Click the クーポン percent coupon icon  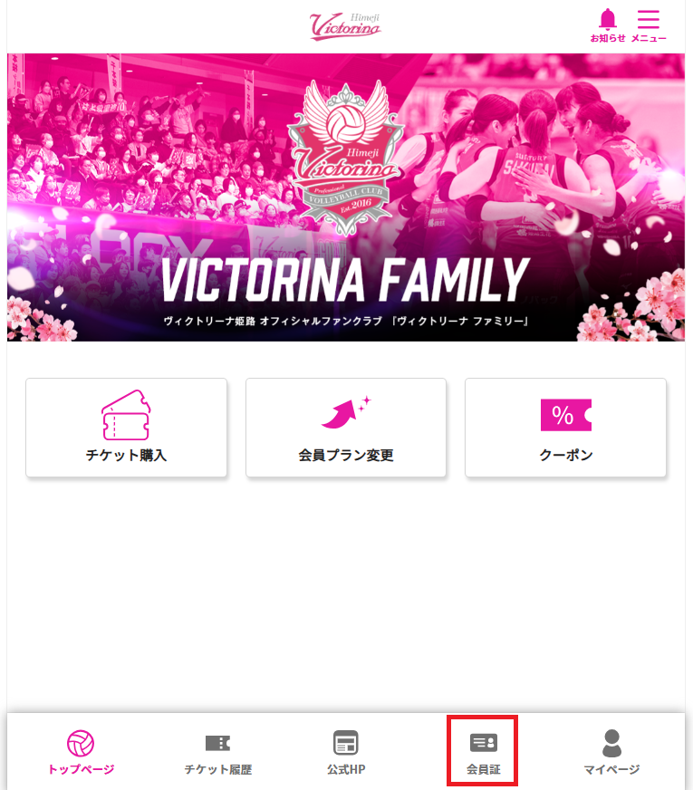click(x=565, y=415)
